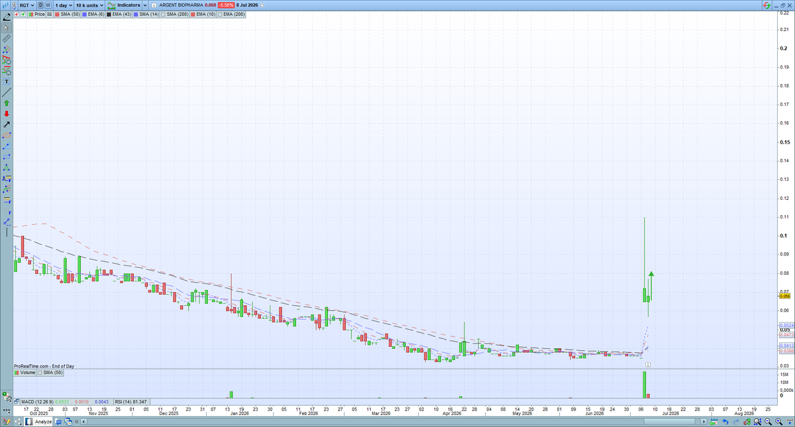The height and width of the screenshot is (427, 795).
Task: Open the drawing palette icon at bottom left
Action: [x=6, y=421]
